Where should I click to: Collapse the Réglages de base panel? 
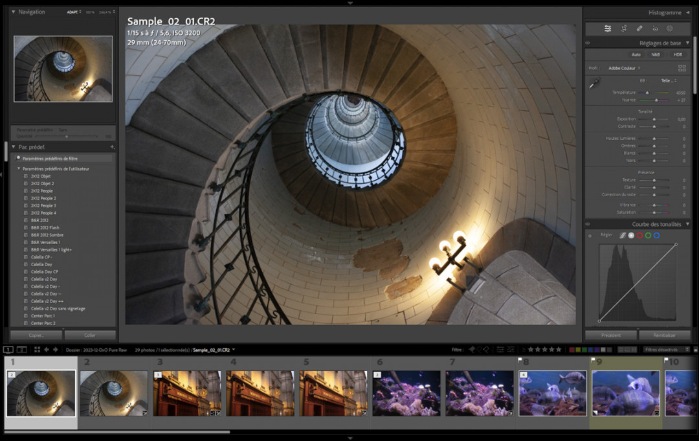point(688,43)
